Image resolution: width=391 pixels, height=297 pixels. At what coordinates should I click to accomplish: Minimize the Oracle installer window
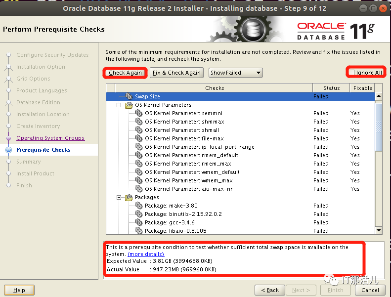(x=363, y=8)
